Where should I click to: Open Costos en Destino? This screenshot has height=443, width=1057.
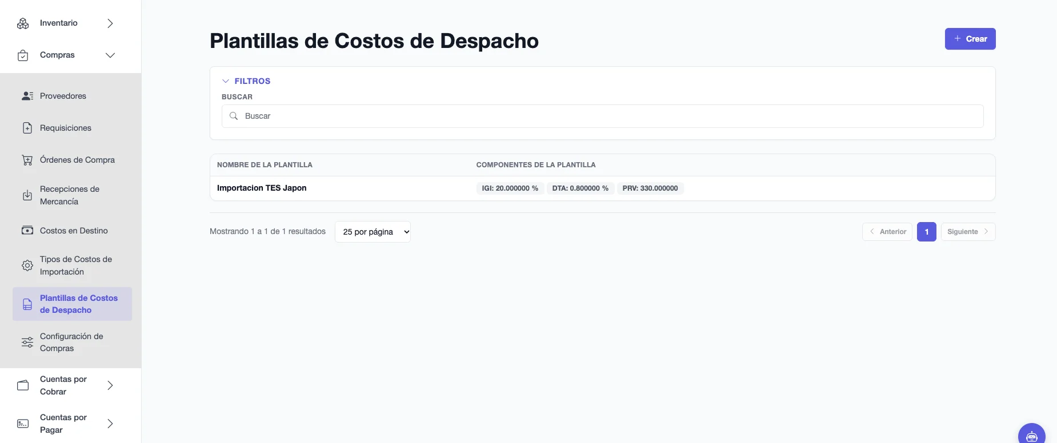pyautogui.click(x=74, y=231)
